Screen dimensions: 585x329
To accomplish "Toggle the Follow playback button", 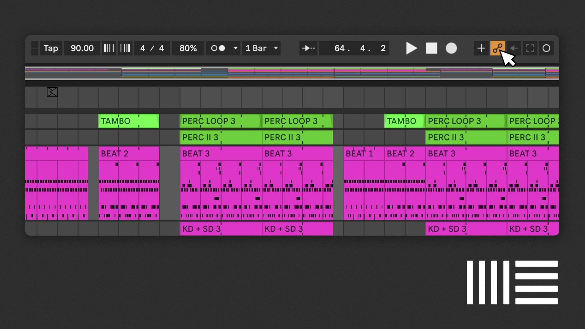I will pyautogui.click(x=308, y=48).
